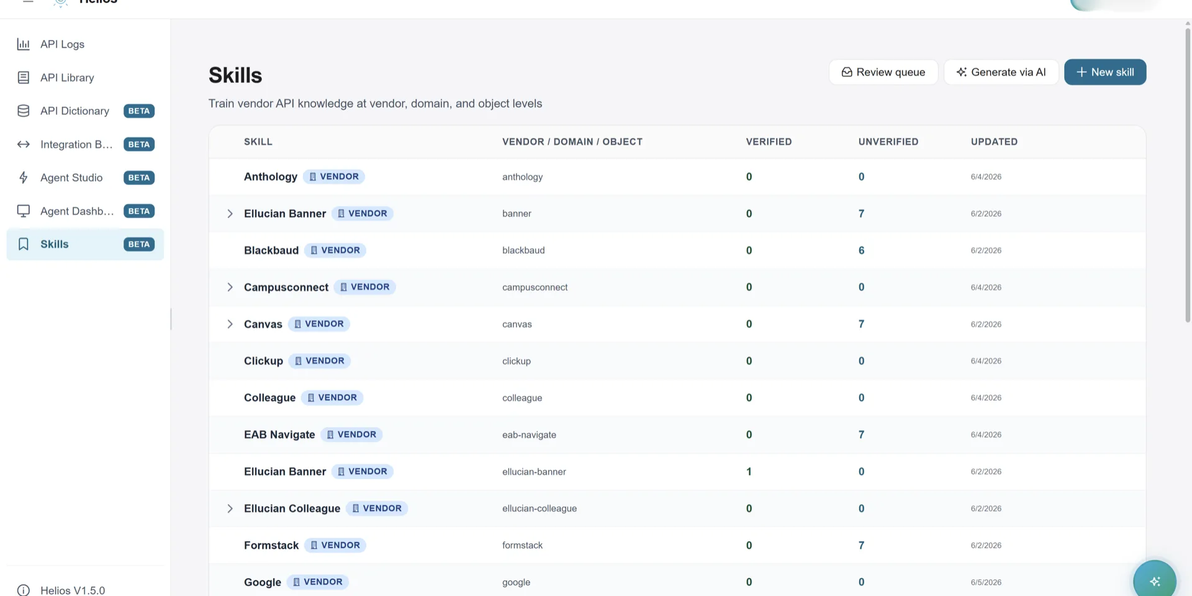Click the Helios logo icon in the header

click(61, 2)
